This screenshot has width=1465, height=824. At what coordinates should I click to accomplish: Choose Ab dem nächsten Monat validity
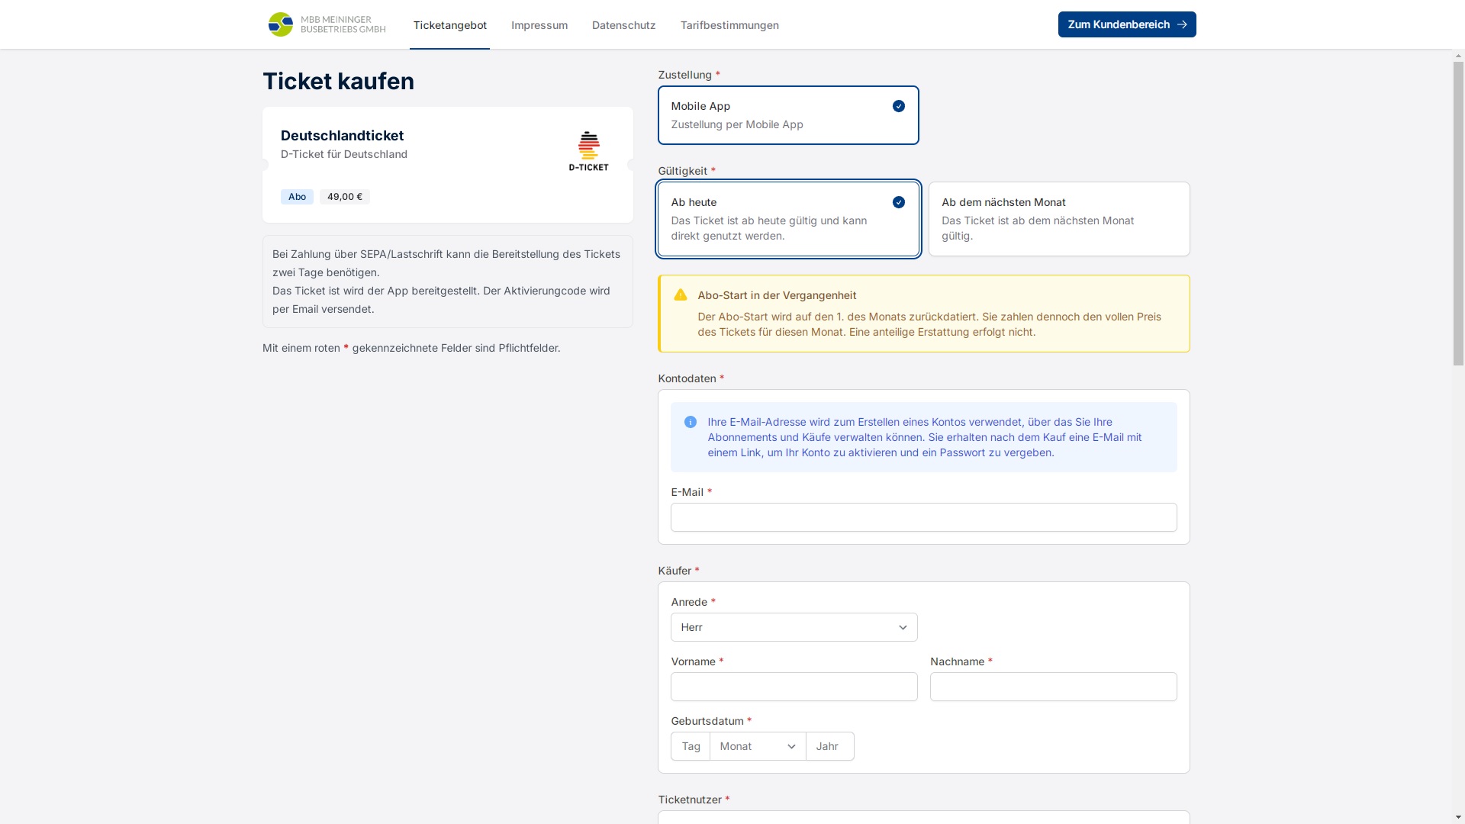coord(1059,219)
